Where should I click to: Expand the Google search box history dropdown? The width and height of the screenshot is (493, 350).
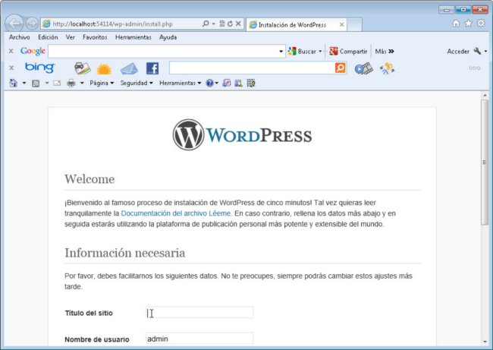click(x=281, y=52)
